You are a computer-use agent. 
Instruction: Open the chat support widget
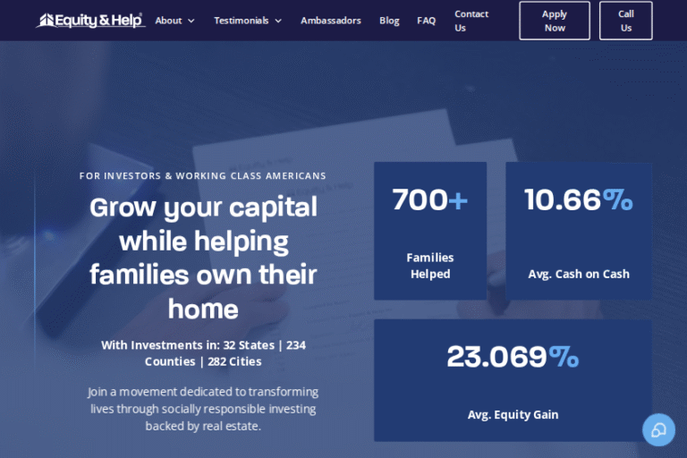pos(658,430)
